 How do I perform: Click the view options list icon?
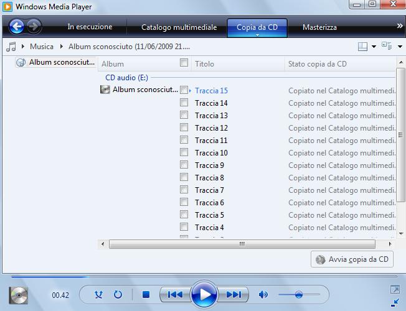tap(387, 46)
